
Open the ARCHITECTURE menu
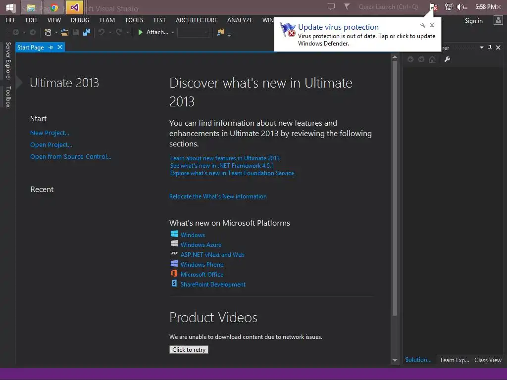click(197, 20)
